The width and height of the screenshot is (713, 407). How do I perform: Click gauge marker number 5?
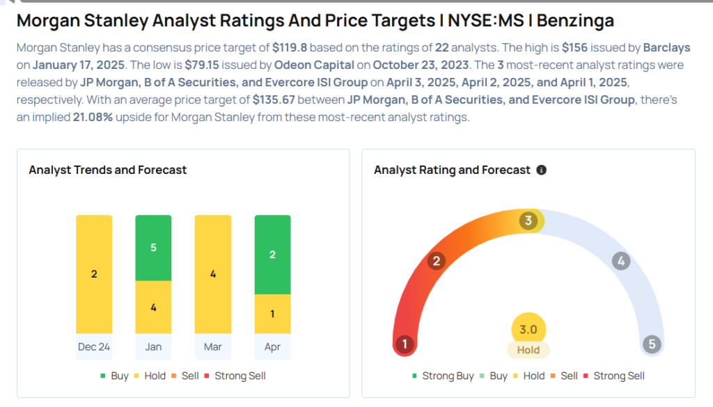(x=652, y=344)
